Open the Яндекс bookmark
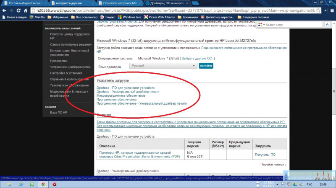Viewport: 336px width, 188px height. [108, 17]
